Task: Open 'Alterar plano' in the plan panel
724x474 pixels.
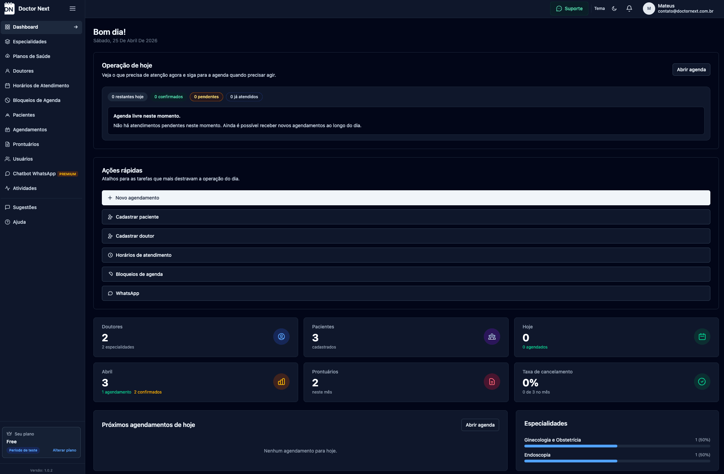Action: pyautogui.click(x=64, y=450)
